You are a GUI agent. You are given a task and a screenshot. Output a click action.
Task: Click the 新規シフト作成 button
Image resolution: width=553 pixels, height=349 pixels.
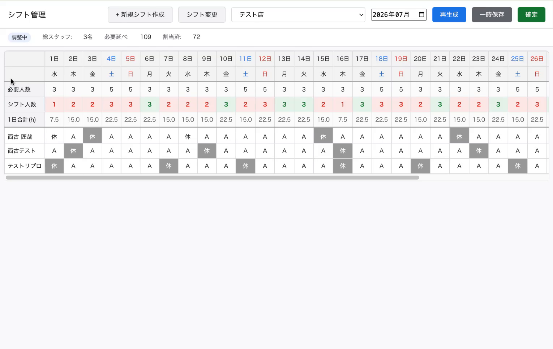[140, 15]
